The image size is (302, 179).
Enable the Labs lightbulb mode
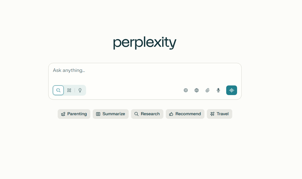(80, 90)
